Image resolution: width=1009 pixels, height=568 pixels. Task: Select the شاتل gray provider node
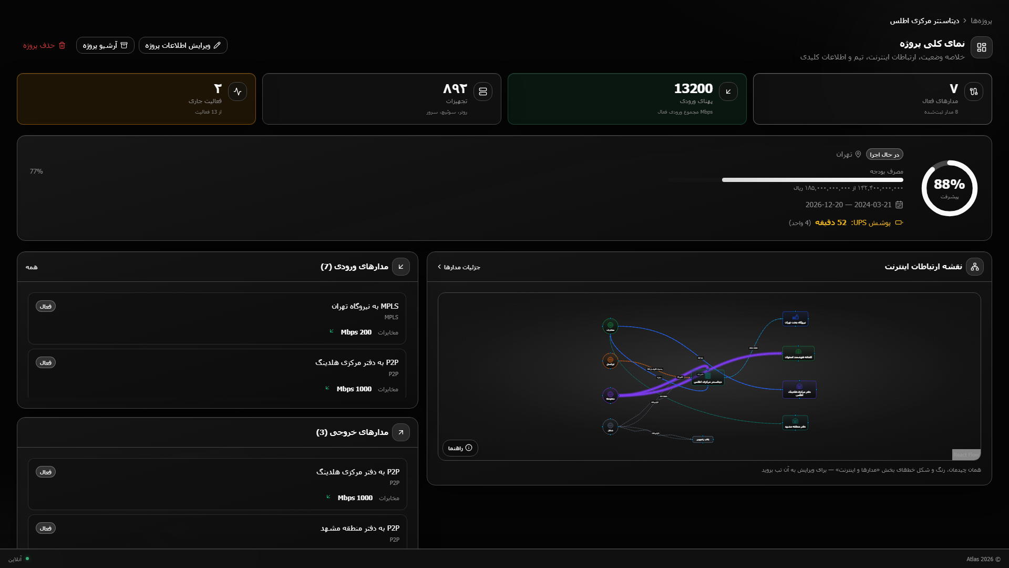(x=610, y=426)
